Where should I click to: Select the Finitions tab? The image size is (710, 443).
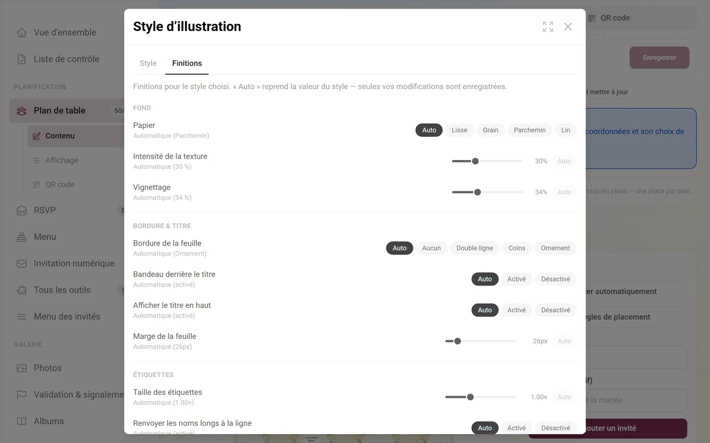click(x=187, y=63)
